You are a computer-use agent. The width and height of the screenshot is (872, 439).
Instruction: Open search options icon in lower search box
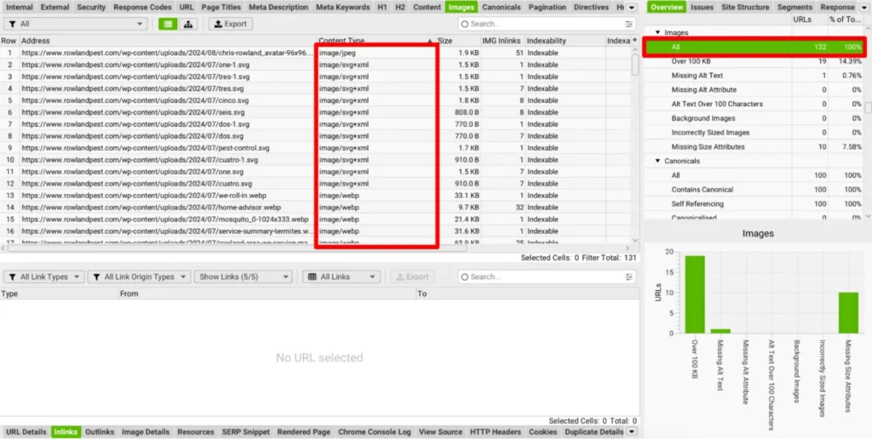click(x=628, y=277)
